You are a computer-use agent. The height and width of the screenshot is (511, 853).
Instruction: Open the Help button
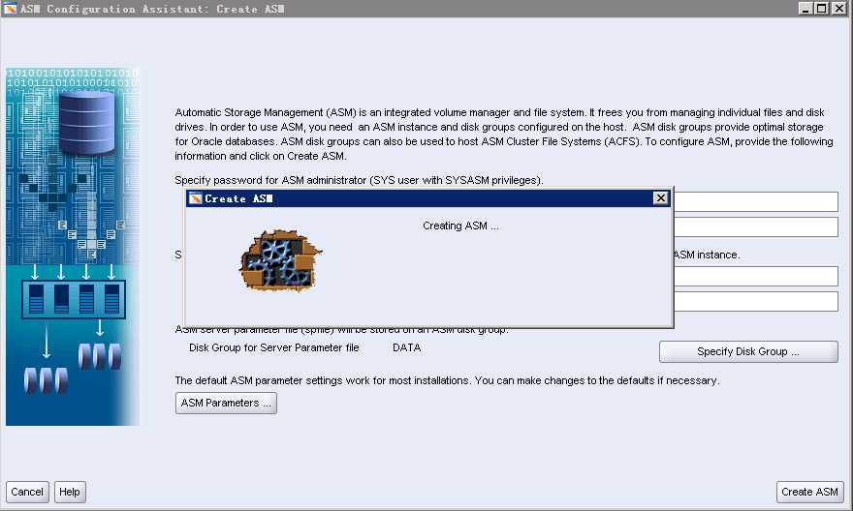(x=70, y=492)
